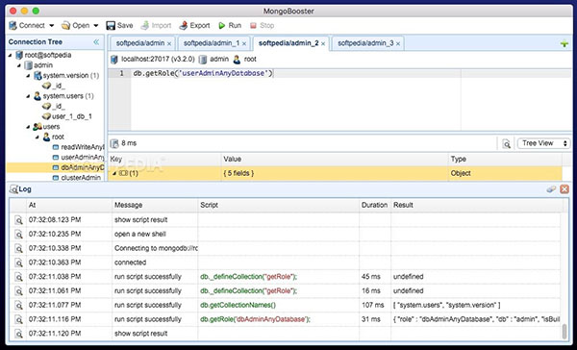Collapse the Connection Tree panel

[96, 42]
